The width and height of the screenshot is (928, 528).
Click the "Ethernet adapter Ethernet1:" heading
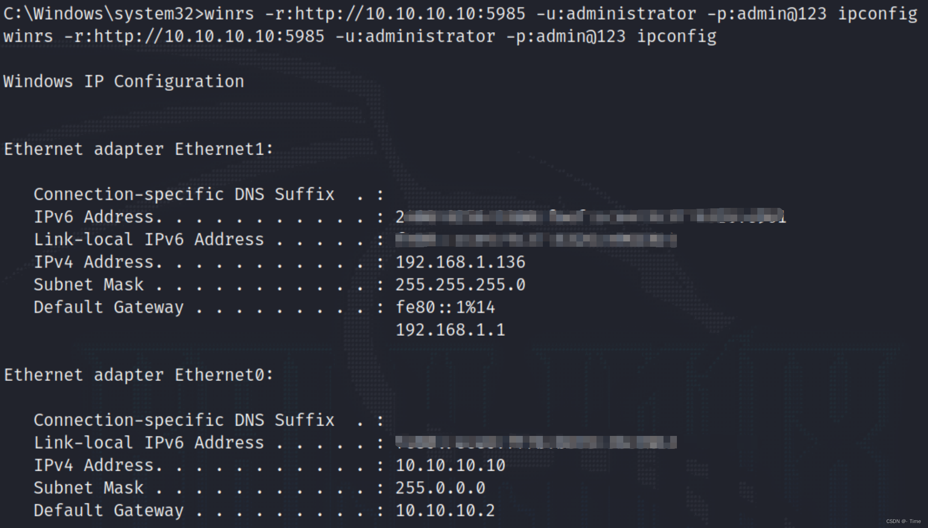coord(139,149)
